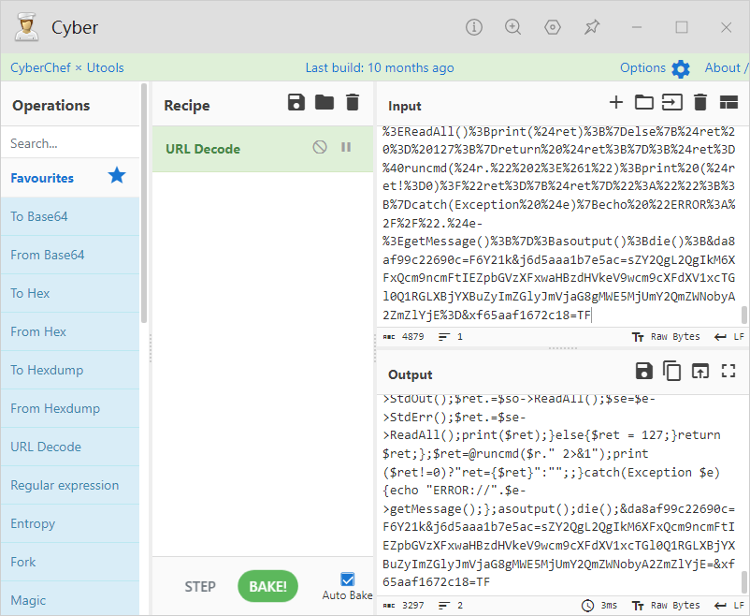The width and height of the screenshot is (750, 616).
Task: Open Output character encoding Raw Bytes selector
Action: click(666, 606)
